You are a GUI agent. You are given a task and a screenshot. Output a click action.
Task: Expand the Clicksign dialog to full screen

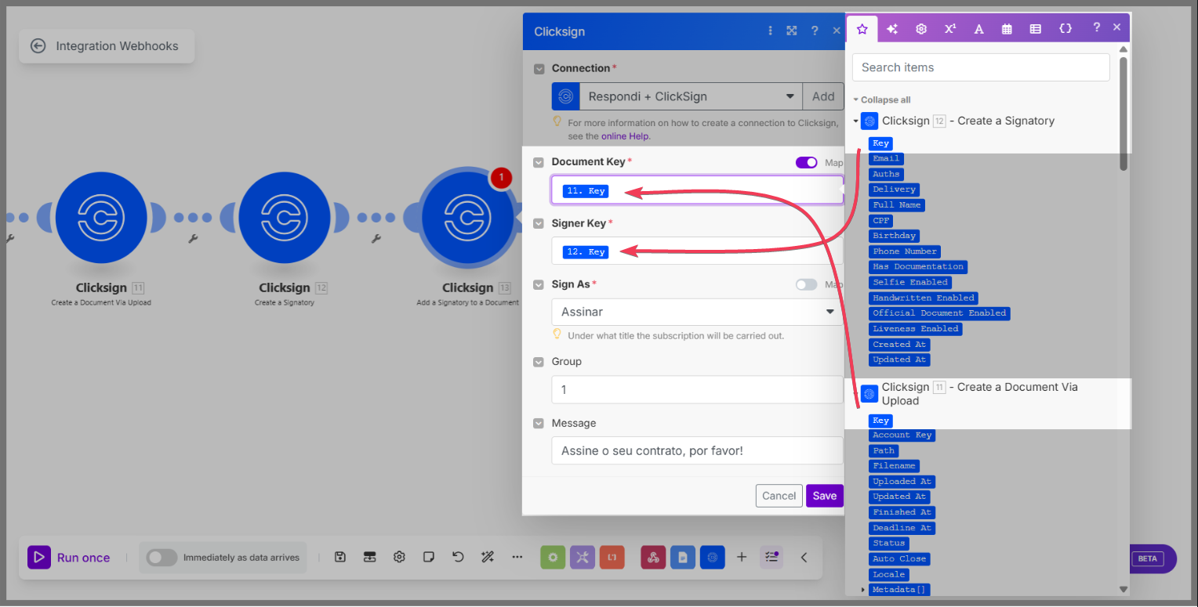(792, 31)
